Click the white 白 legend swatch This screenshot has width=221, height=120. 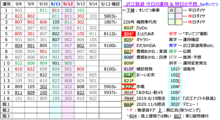[171, 10]
